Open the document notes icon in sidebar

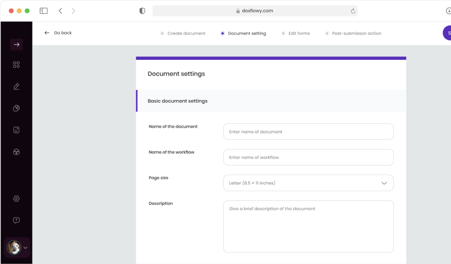16,130
